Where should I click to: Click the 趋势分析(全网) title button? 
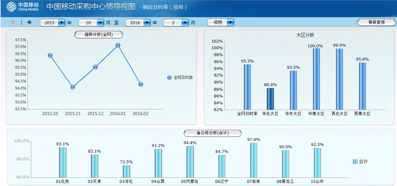tap(99, 35)
